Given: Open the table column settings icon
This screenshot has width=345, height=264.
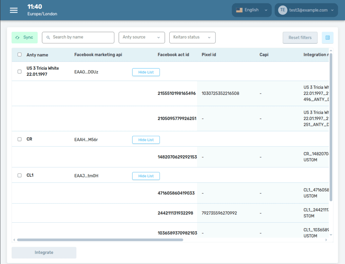Looking at the screenshot, I should [327, 38].
